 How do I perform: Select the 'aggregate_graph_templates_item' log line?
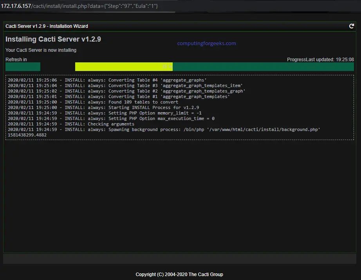pos(125,85)
